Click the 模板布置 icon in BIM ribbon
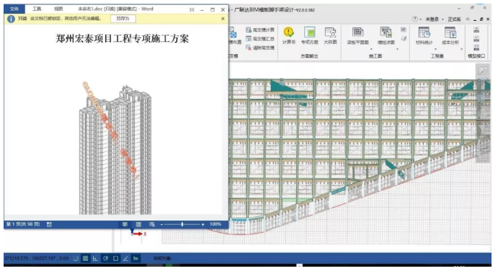The image size is (498, 271). point(234,35)
